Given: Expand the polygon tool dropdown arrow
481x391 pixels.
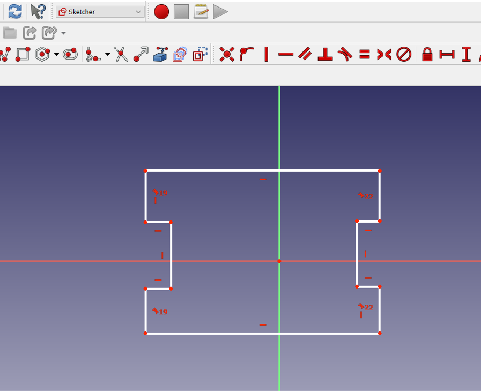Looking at the screenshot, I should [56, 55].
